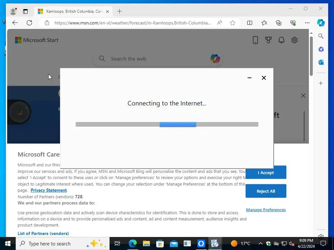Open the tab actions menu icon
334x250 pixels.
(x=25, y=11)
